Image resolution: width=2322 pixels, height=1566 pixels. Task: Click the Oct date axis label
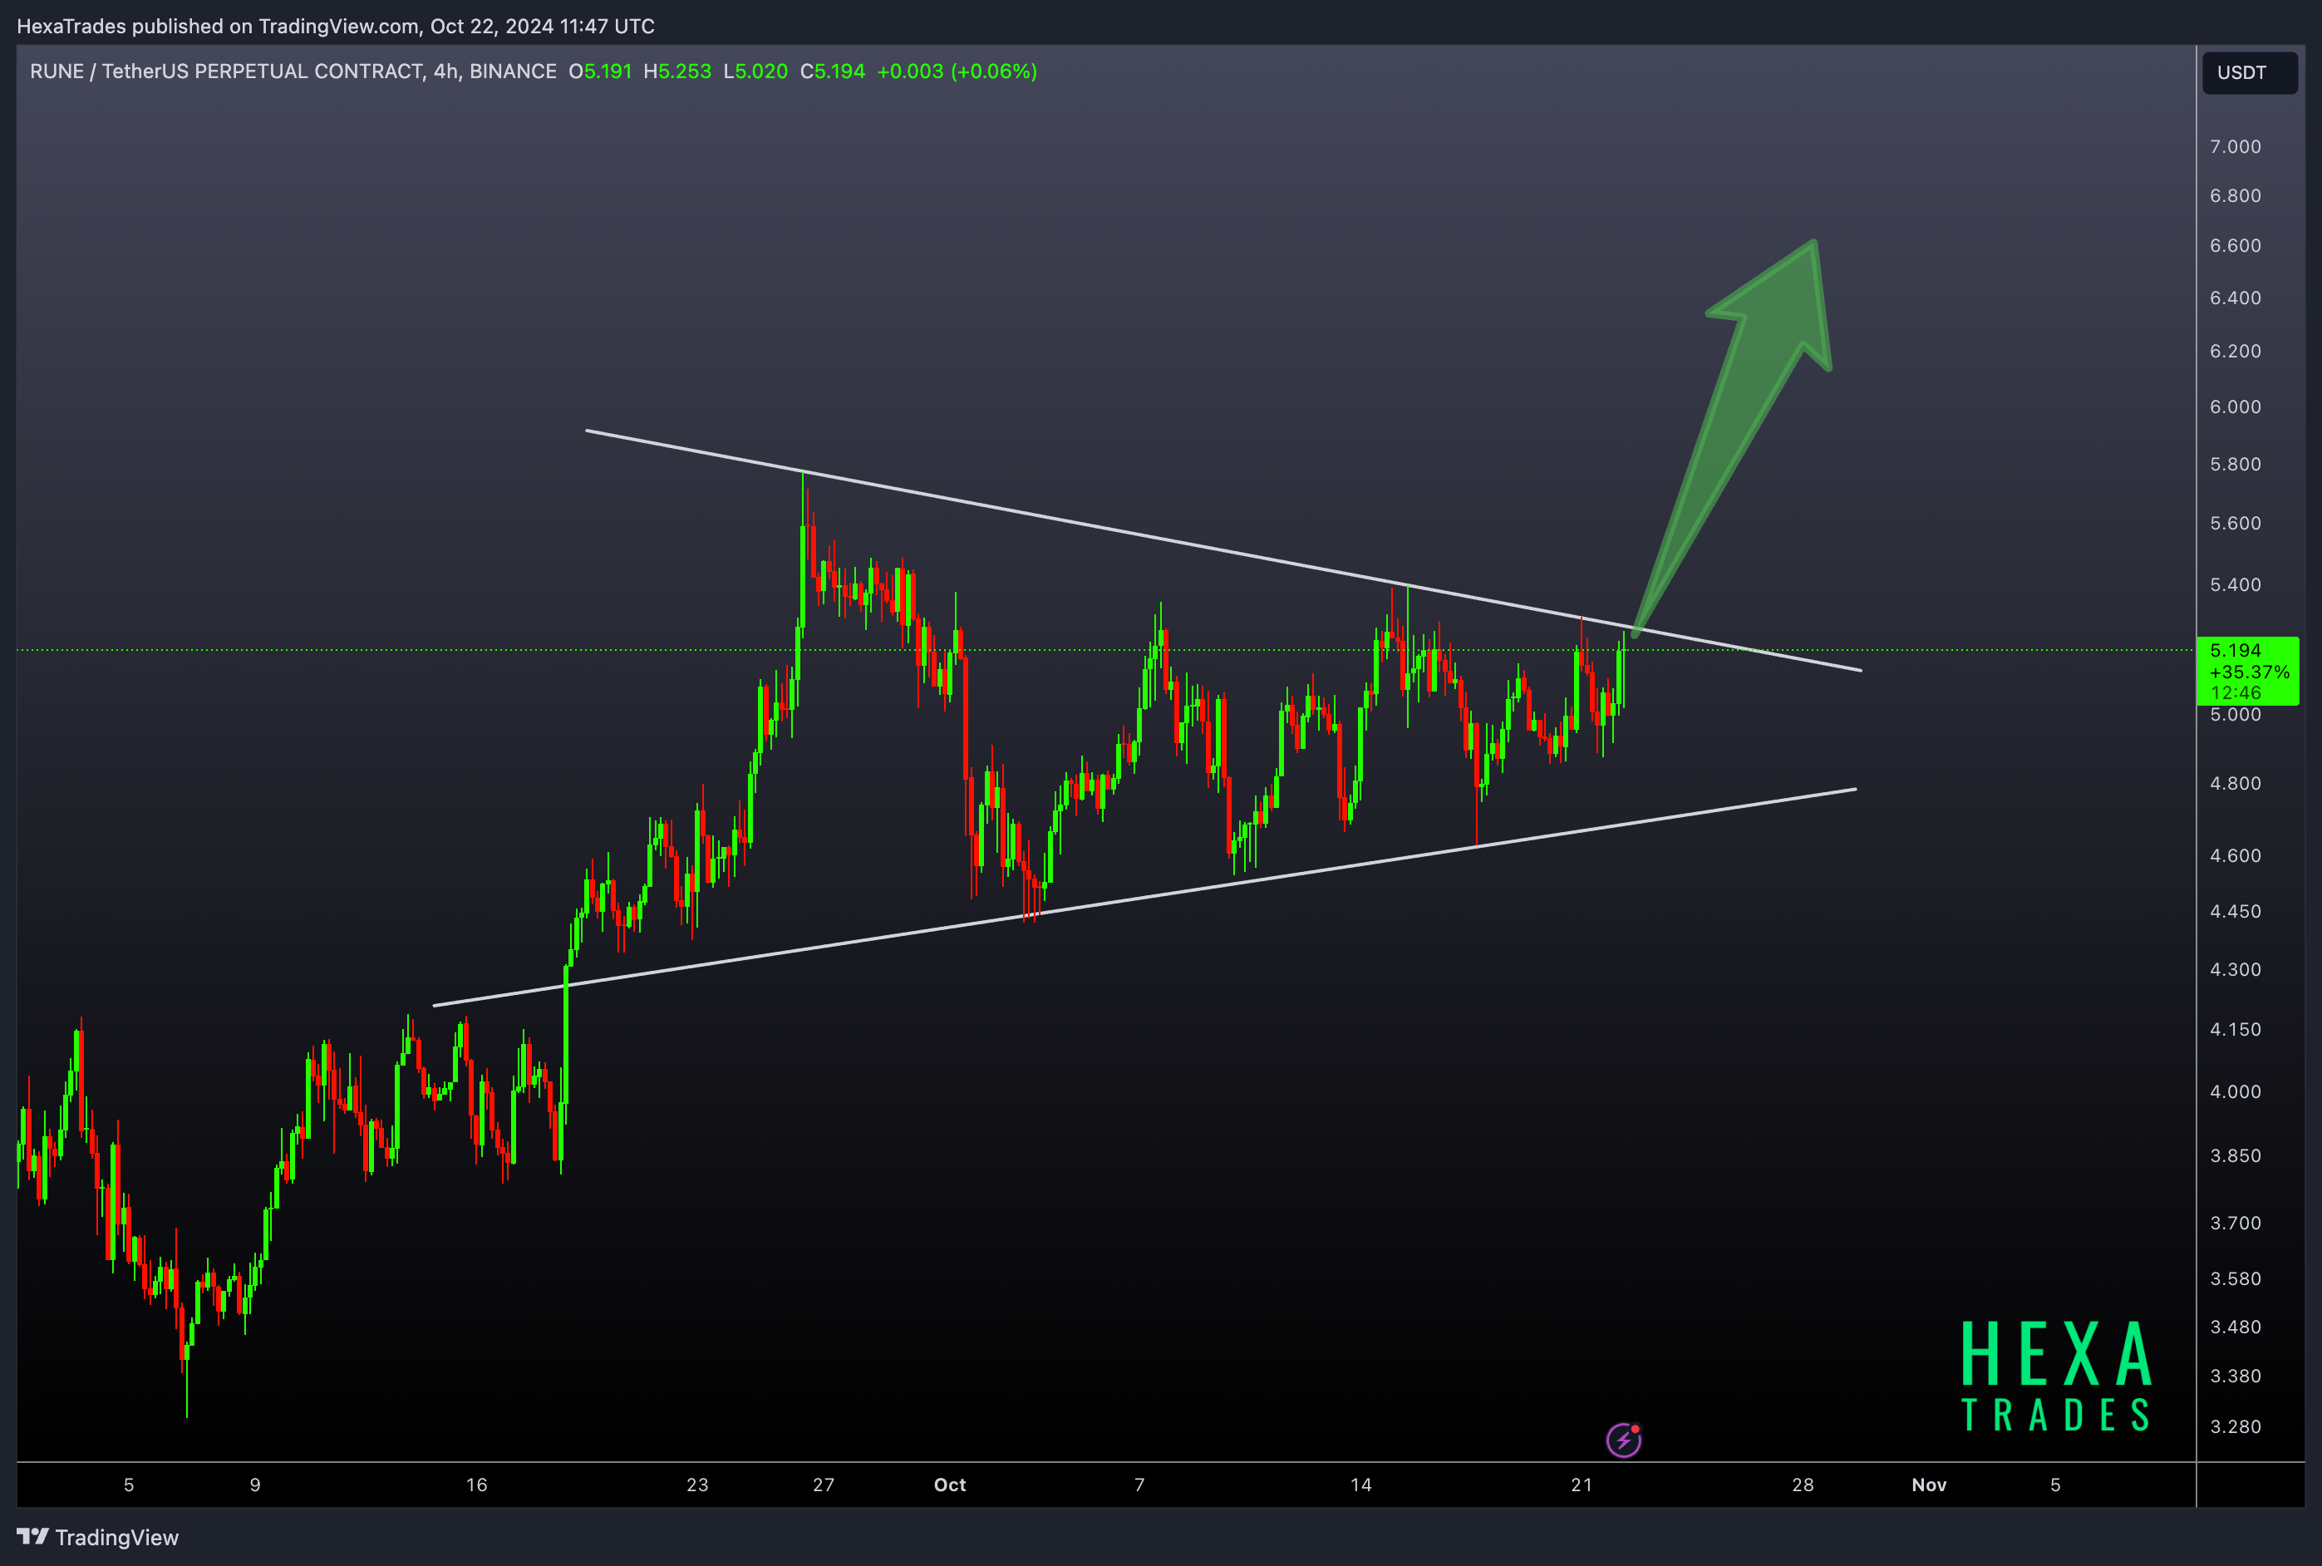(949, 1485)
